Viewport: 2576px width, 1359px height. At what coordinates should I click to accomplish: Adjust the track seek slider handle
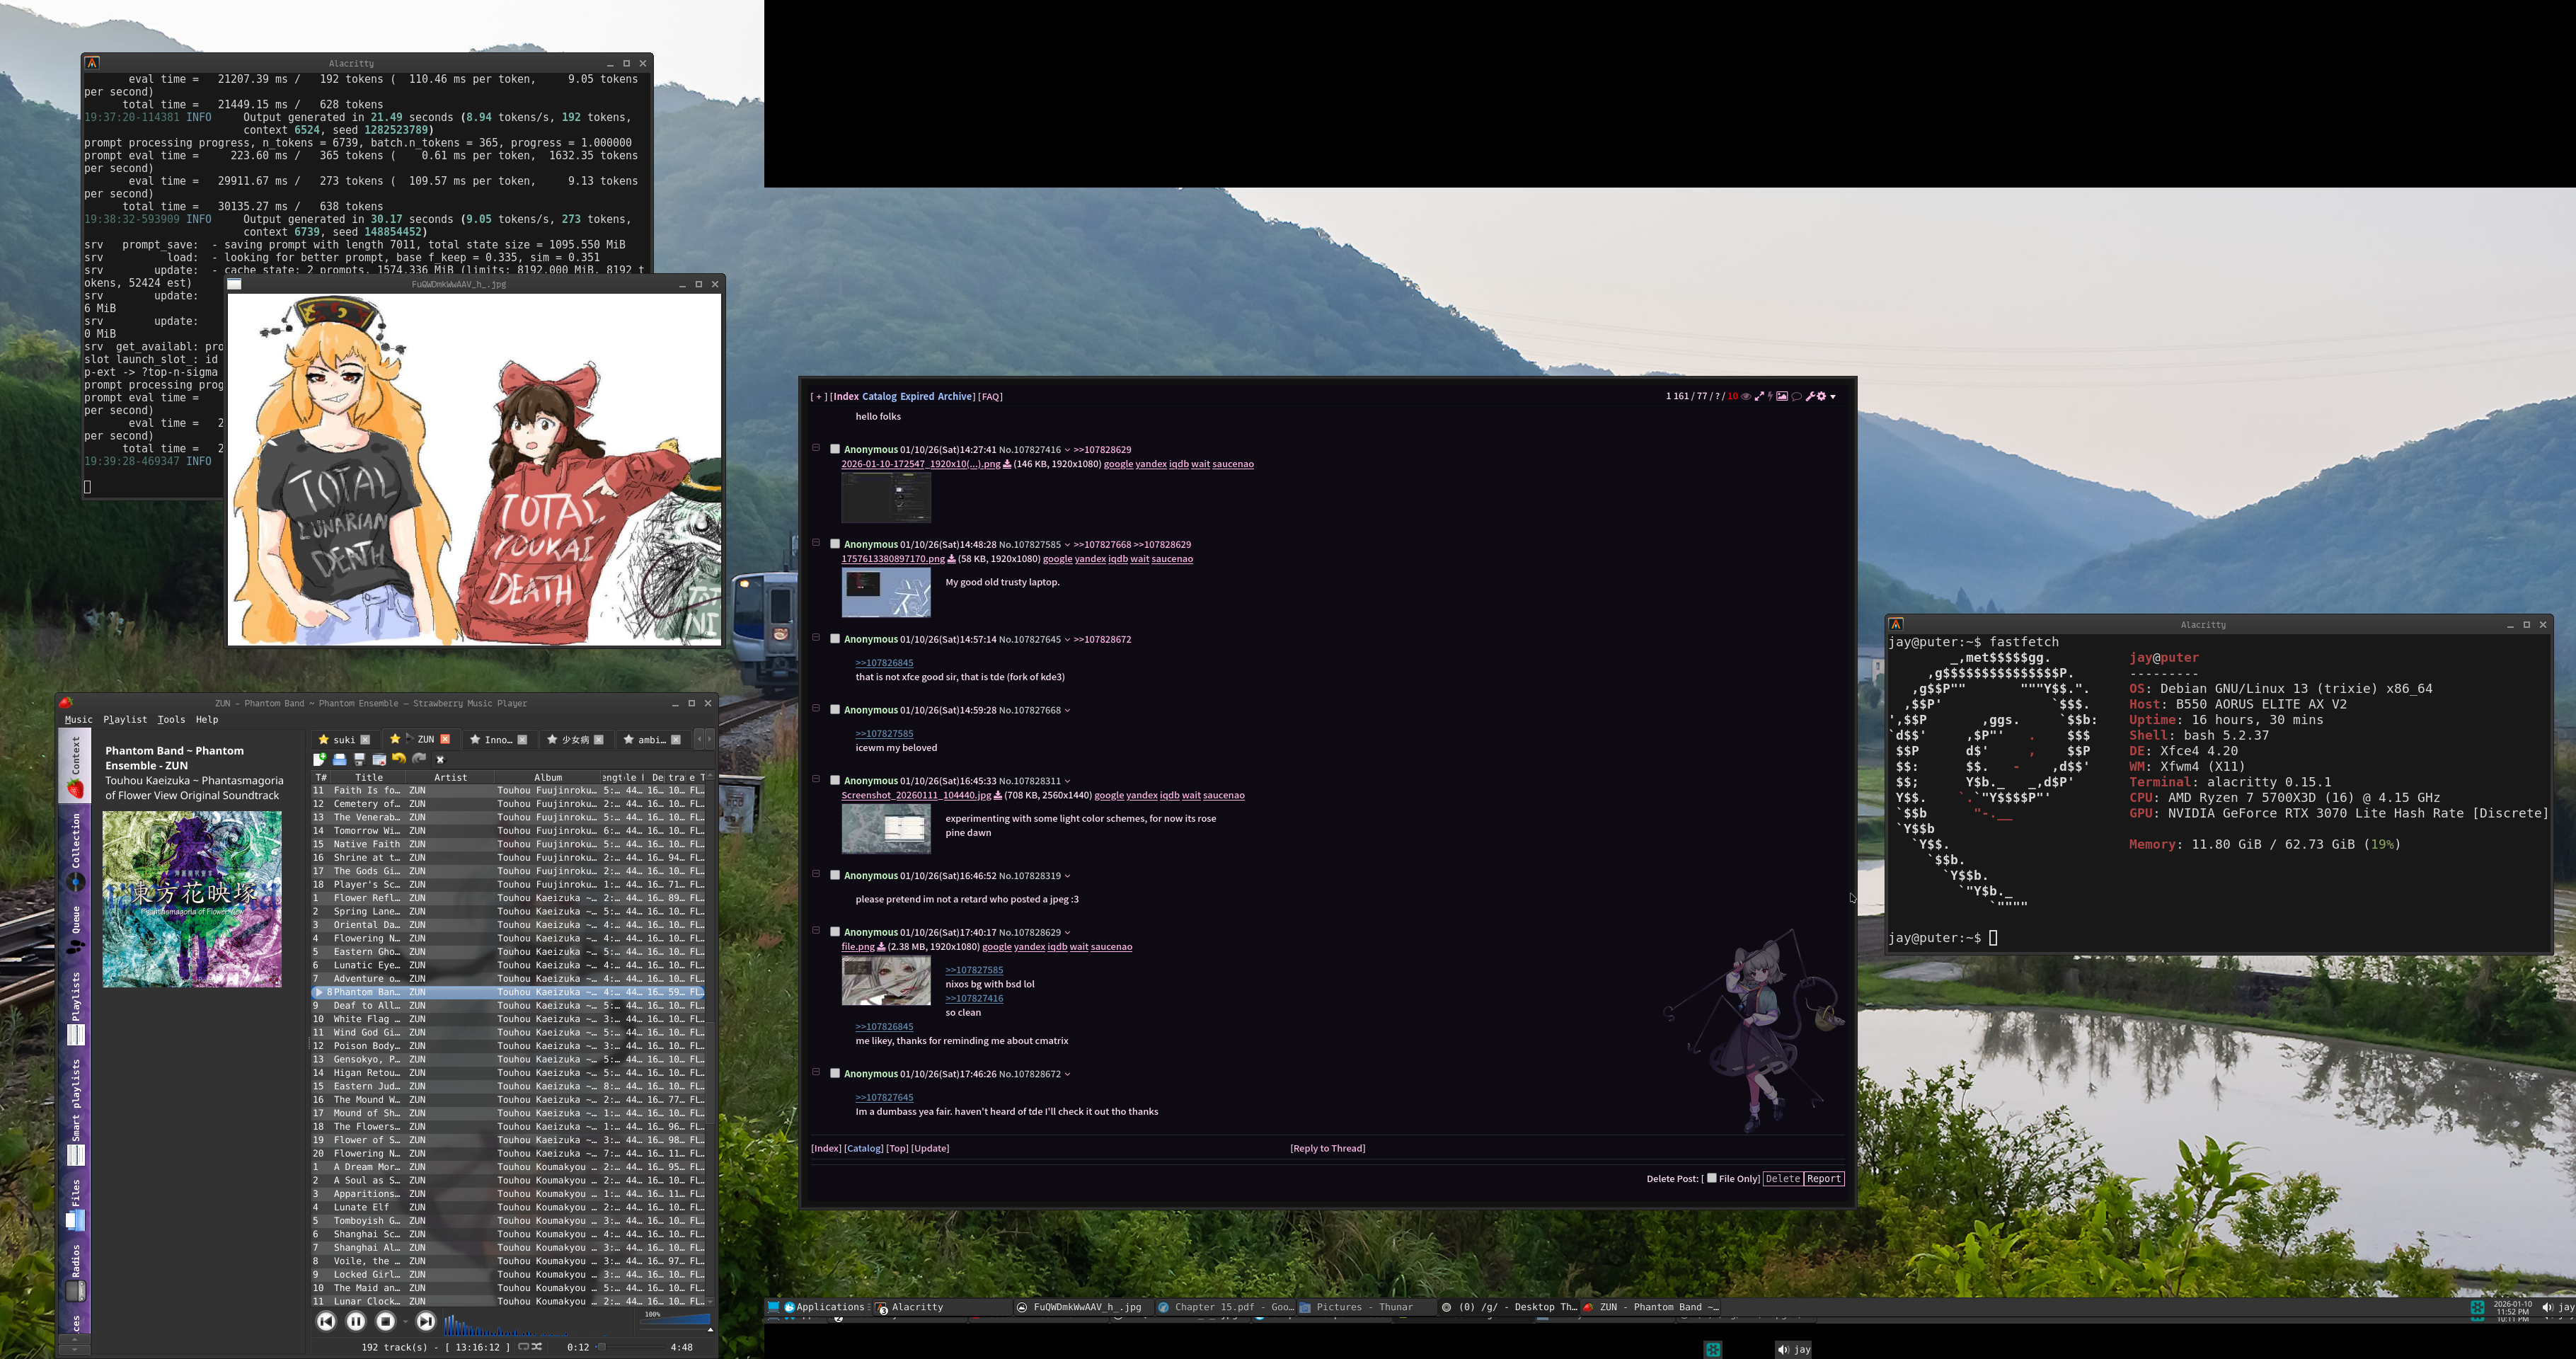[x=602, y=1347]
